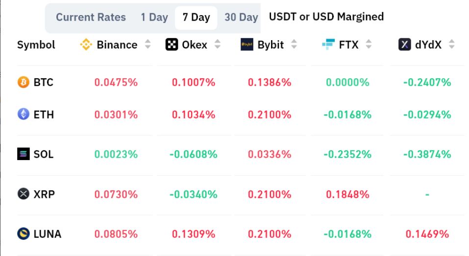Click the BTC symbol label
The width and height of the screenshot is (469, 256).
click(43, 82)
